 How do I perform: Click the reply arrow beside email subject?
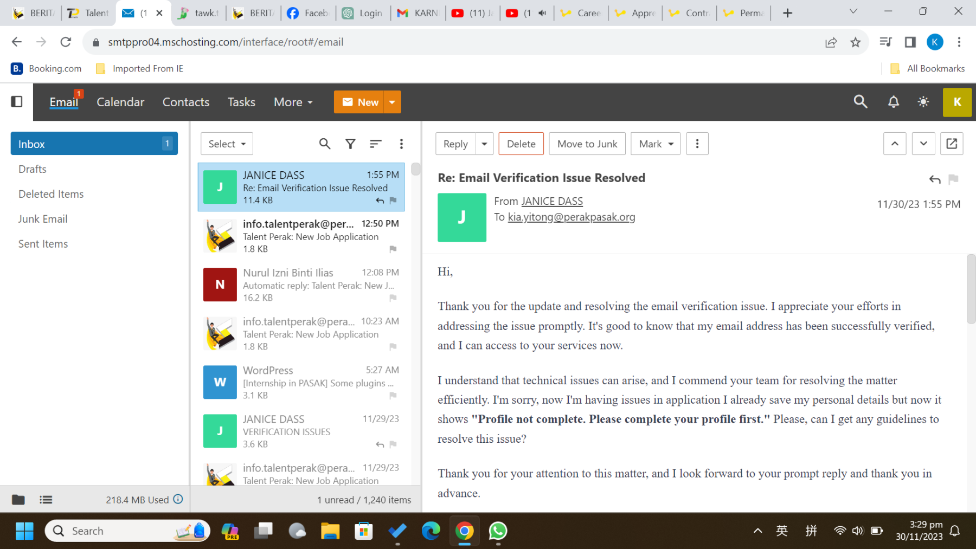(x=934, y=179)
